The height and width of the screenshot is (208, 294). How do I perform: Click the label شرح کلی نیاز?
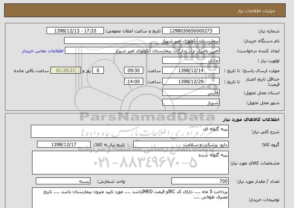click(x=265, y=132)
